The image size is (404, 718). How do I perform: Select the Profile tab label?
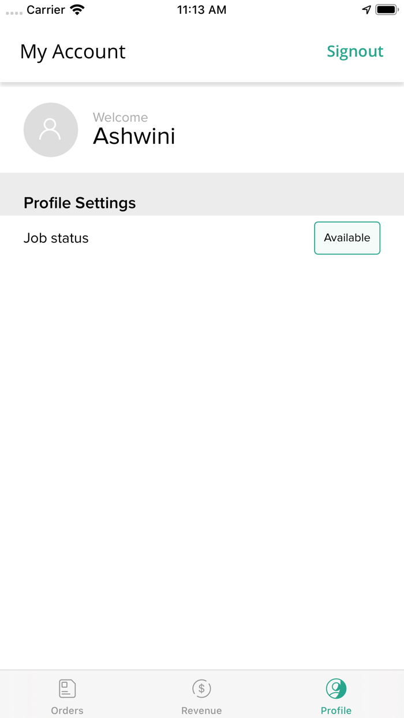click(x=336, y=710)
